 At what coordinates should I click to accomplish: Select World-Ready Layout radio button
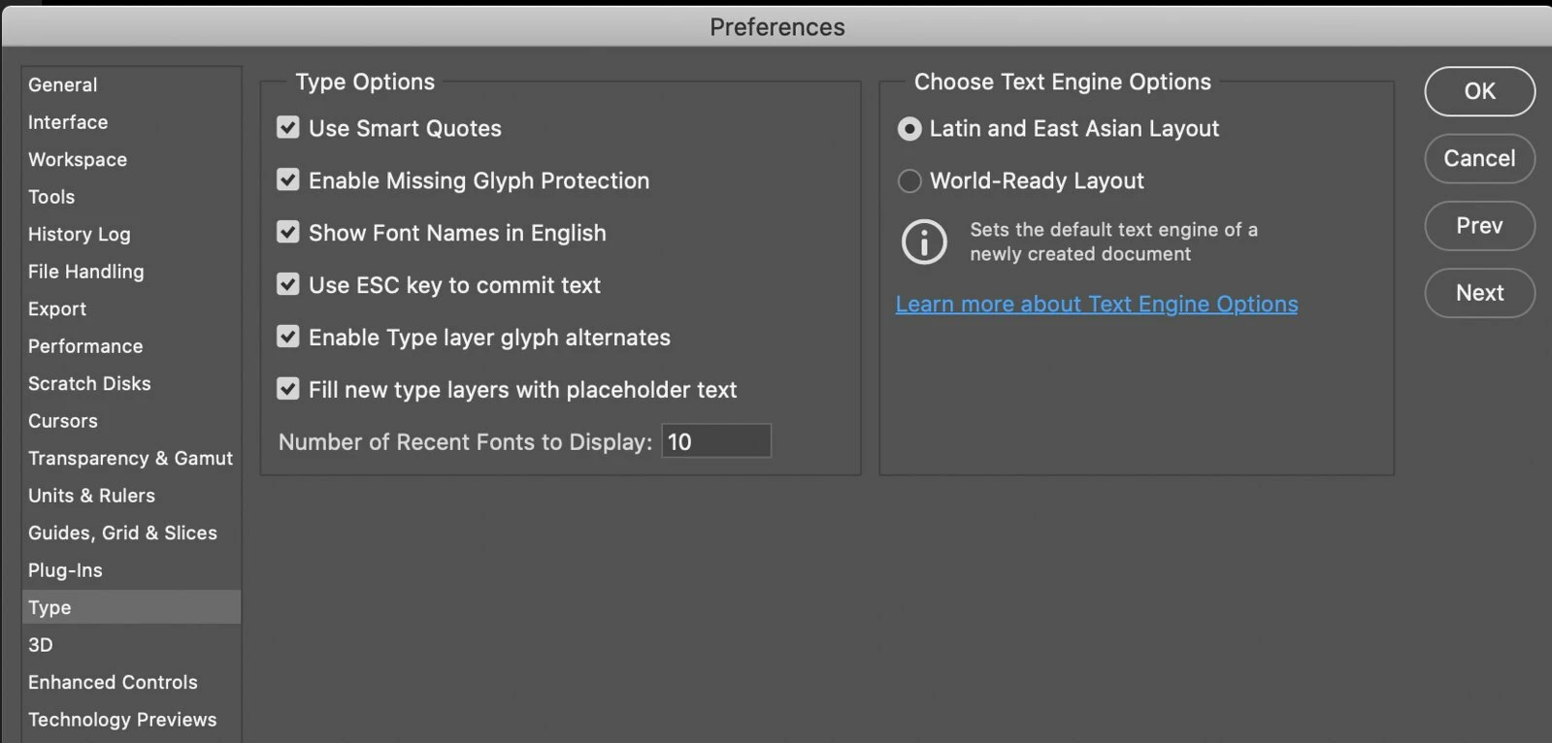909,181
